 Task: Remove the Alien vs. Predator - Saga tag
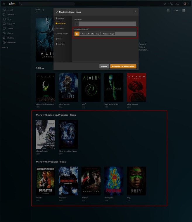[81, 34]
